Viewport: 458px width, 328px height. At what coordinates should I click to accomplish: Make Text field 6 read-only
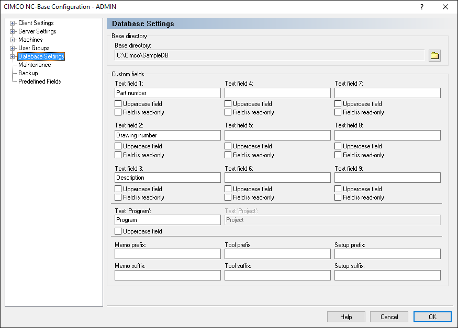tap(228, 197)
